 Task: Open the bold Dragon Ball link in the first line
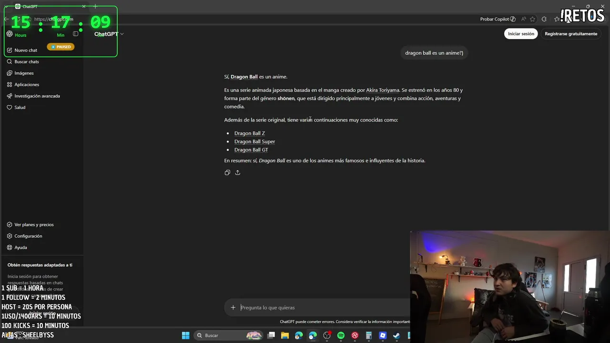[244, 77]
